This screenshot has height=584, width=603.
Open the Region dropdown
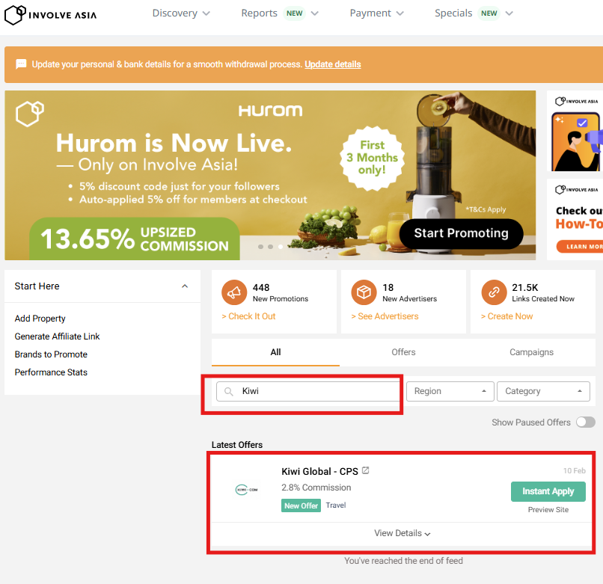point(450,391)
